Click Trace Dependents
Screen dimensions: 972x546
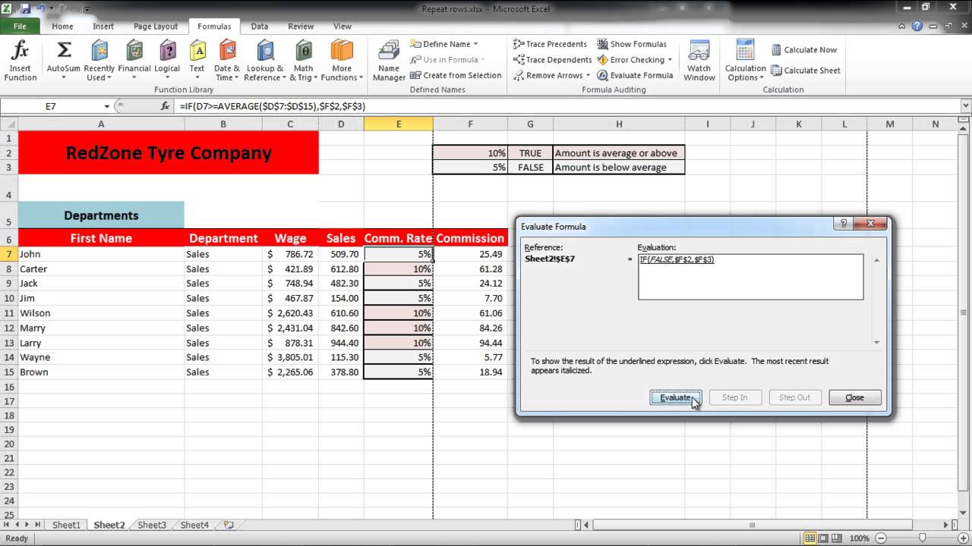click(552, 60)
